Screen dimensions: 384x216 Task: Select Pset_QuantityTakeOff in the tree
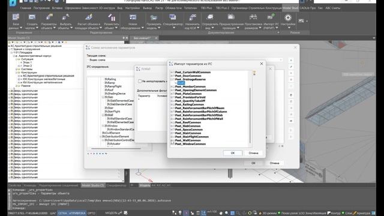tap(190, 101)
